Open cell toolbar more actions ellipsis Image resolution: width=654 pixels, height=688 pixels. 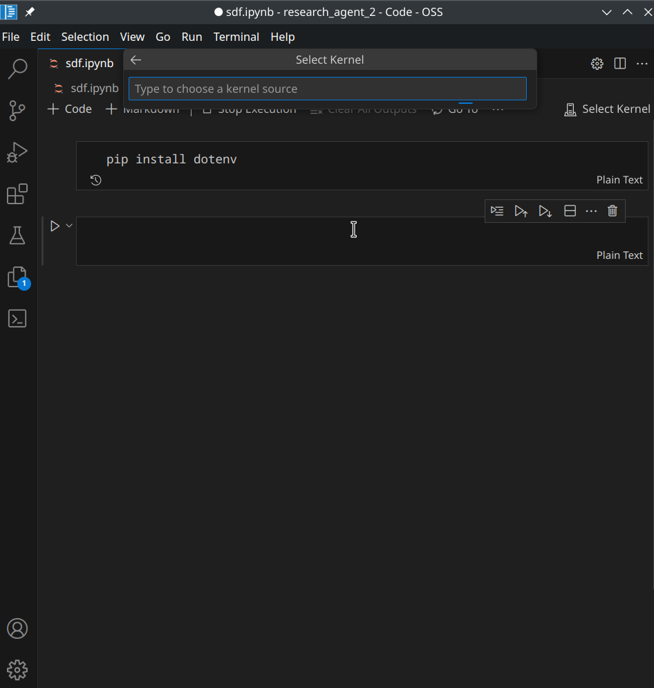(591, 211)
